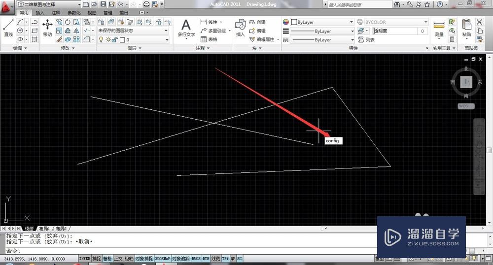Open the 多行文字 multiline text tool
The width and height of the screenshot is (493, 265).
(186, 28)
